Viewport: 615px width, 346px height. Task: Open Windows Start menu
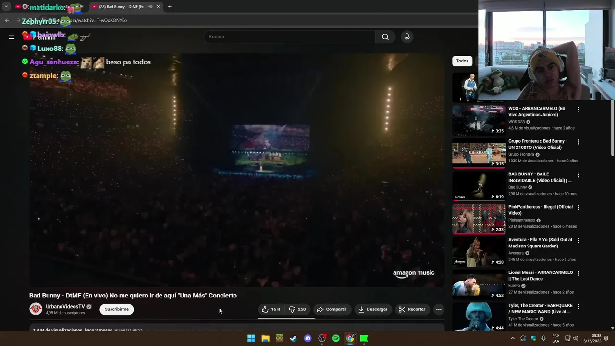(251, 338)
